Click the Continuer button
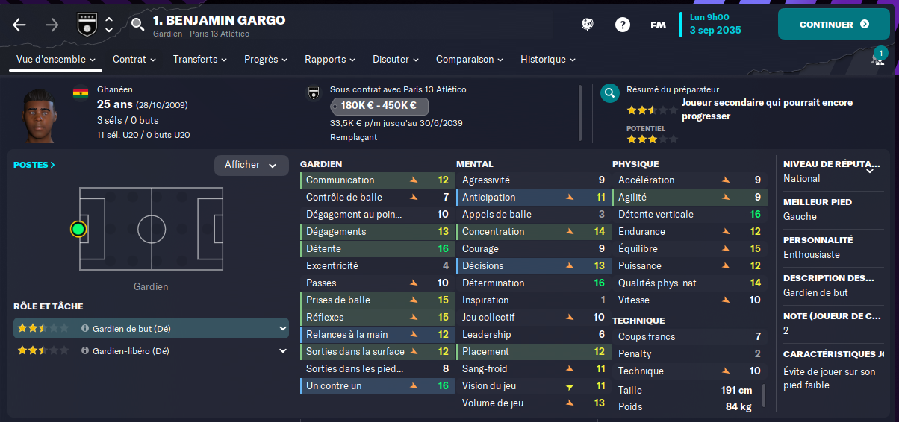Viewport: 899px width, 422px height. 834,24
